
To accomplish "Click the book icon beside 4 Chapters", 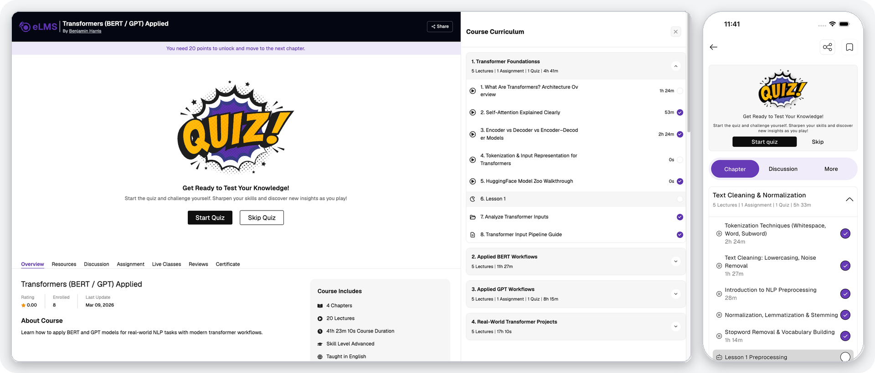I will click(x=320, y=306).
